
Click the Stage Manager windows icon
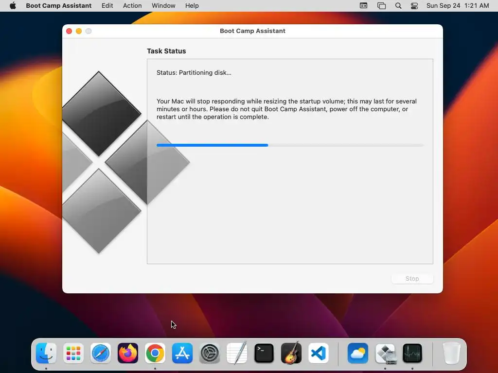(381, 6)
